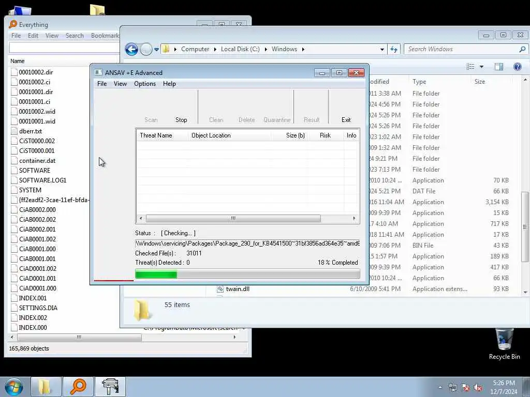The width and height of the screenshot is (530, 397).
Task: Click the Refresh icon in Explorer address bar
Action: coord(394,49)
